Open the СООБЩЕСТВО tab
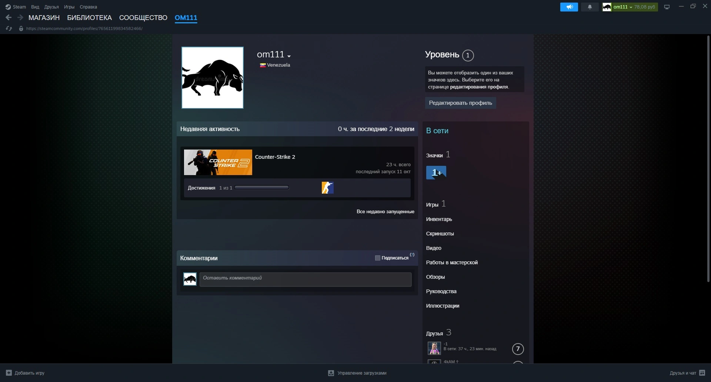 click(143, 18)
